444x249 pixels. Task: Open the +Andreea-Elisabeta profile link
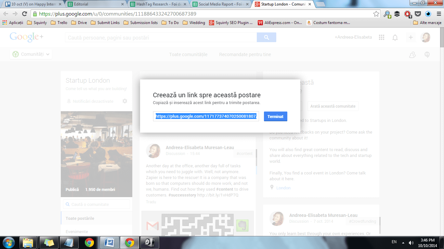(353, 37)
